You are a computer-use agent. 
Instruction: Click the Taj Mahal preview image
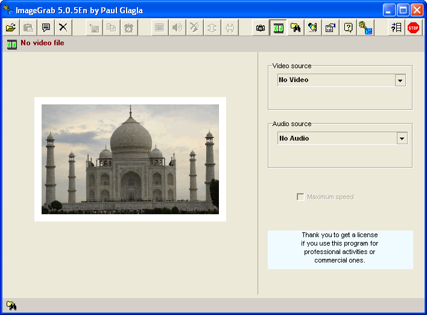pos(130,159)
